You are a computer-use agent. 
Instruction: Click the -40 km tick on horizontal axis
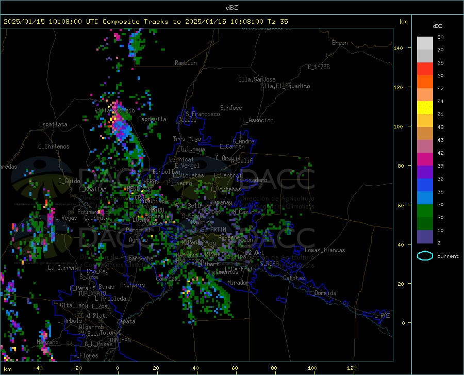[x=38, y=368]
